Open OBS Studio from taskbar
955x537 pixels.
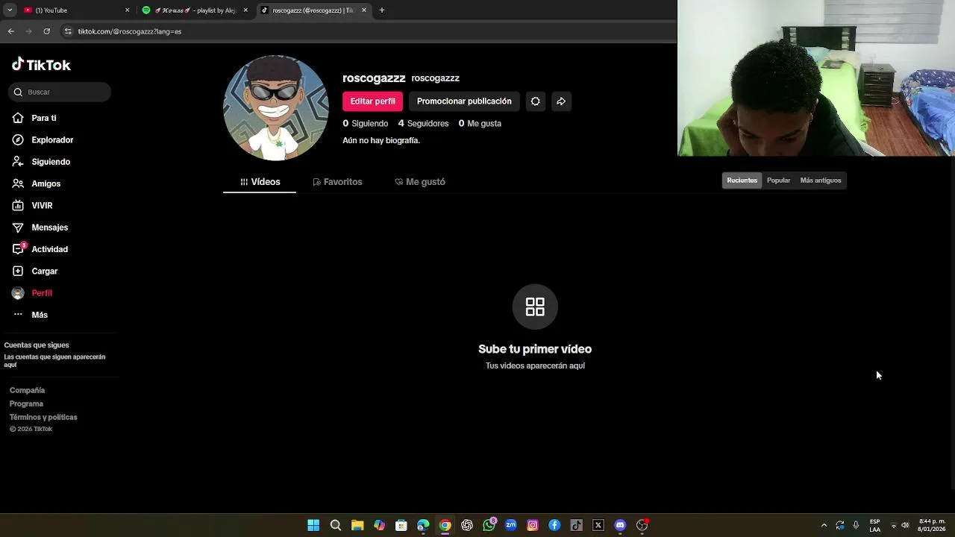point(642,525)
